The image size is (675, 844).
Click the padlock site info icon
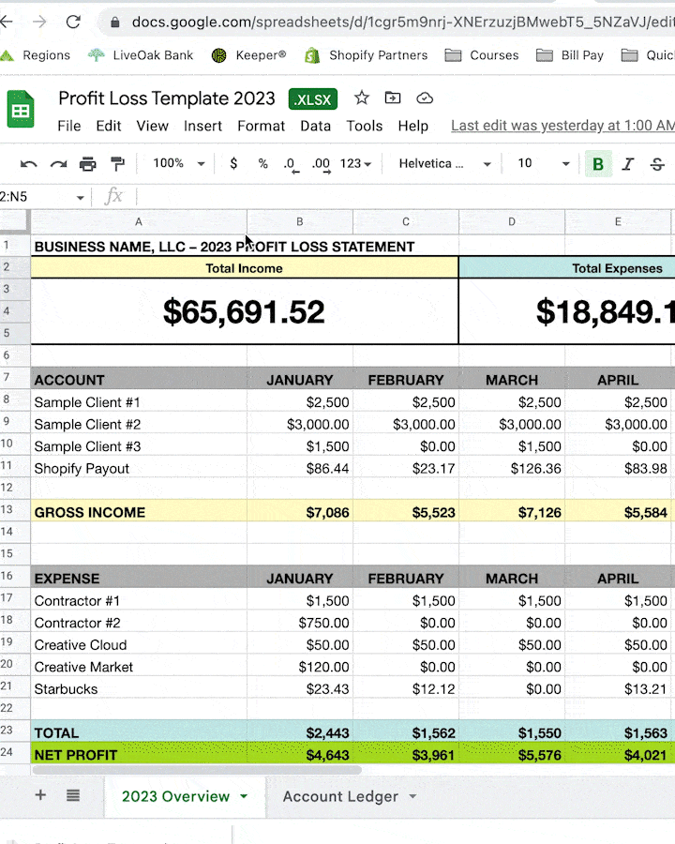coord(114,23)
